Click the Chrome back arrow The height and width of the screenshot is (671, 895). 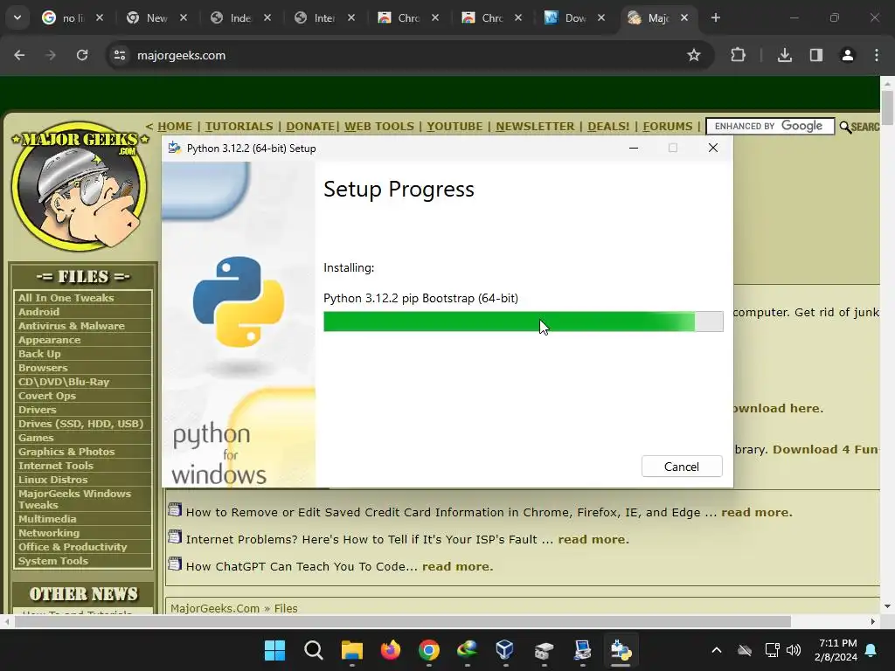pos(19,55)
